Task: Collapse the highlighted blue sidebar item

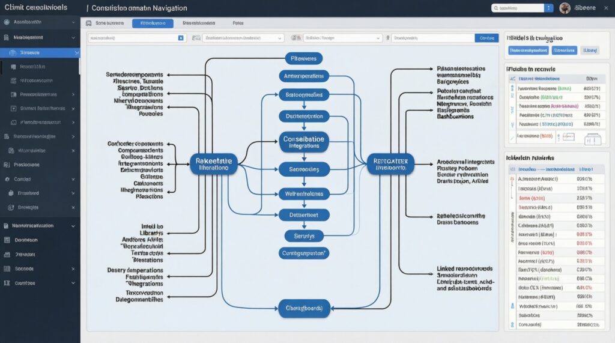Action: pos(76,53)
